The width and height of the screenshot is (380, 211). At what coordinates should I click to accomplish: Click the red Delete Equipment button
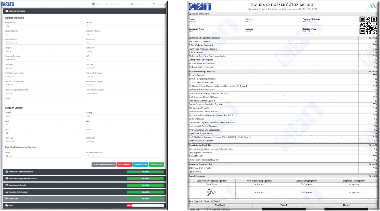(x=124, y=164)
